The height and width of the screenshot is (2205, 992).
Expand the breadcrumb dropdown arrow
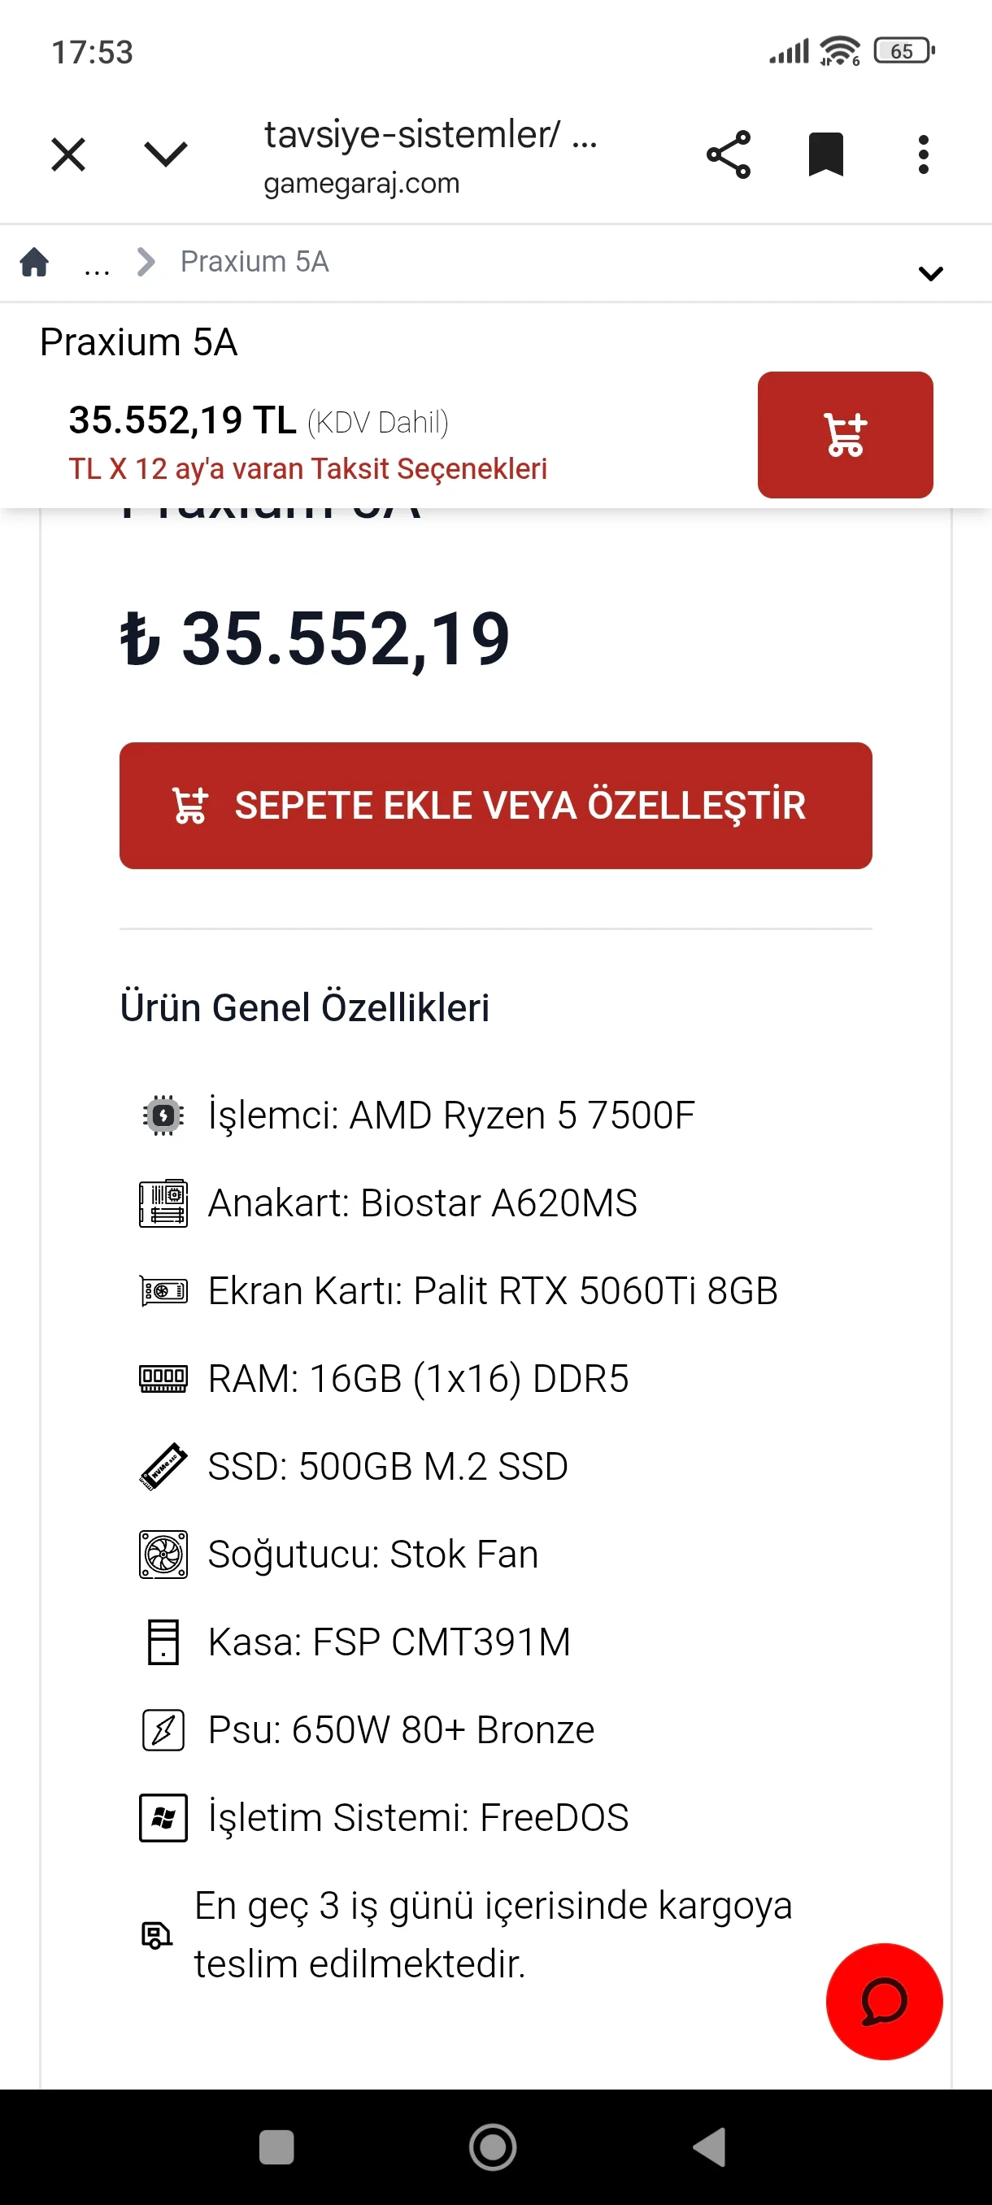[x=930, y=273]
